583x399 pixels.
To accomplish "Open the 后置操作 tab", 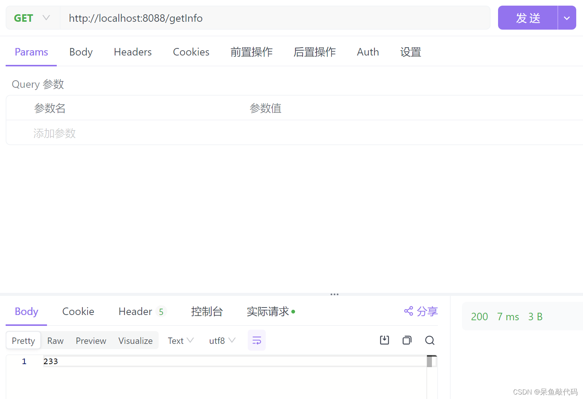I will pyautogui.click(x=315, y=52).
